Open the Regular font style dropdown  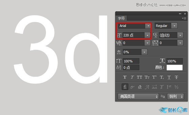[x=174, y=26]
